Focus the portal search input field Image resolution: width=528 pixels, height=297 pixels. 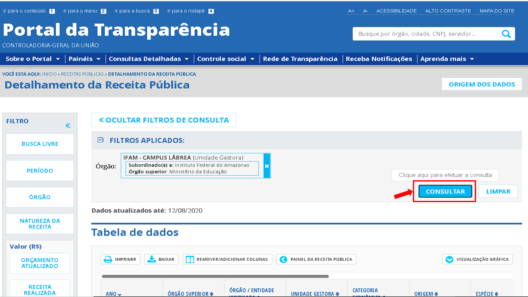coord(426,34)
